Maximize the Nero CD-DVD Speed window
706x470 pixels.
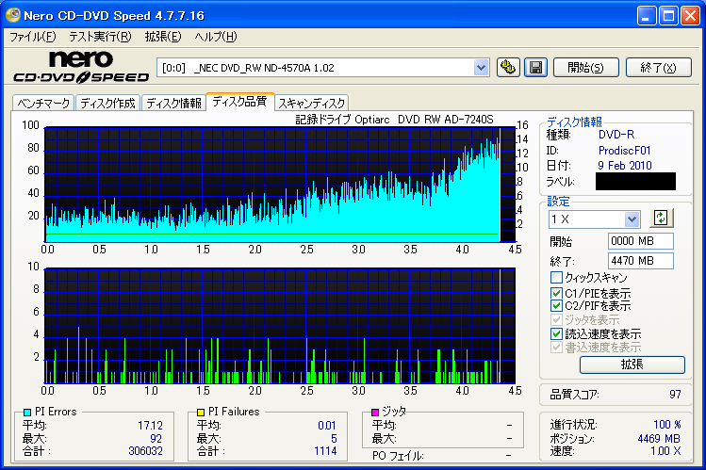[x=668, y=16]
